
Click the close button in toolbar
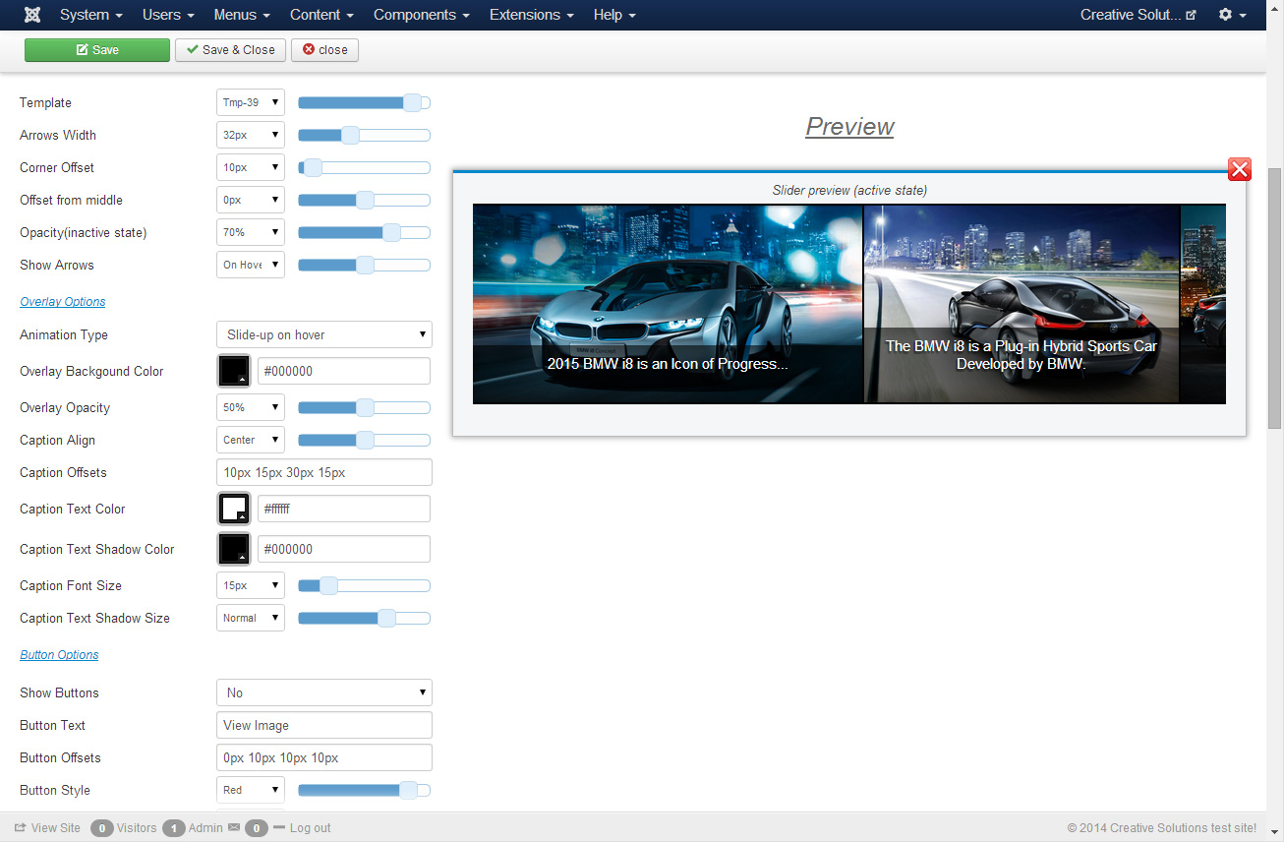[324, 50]
